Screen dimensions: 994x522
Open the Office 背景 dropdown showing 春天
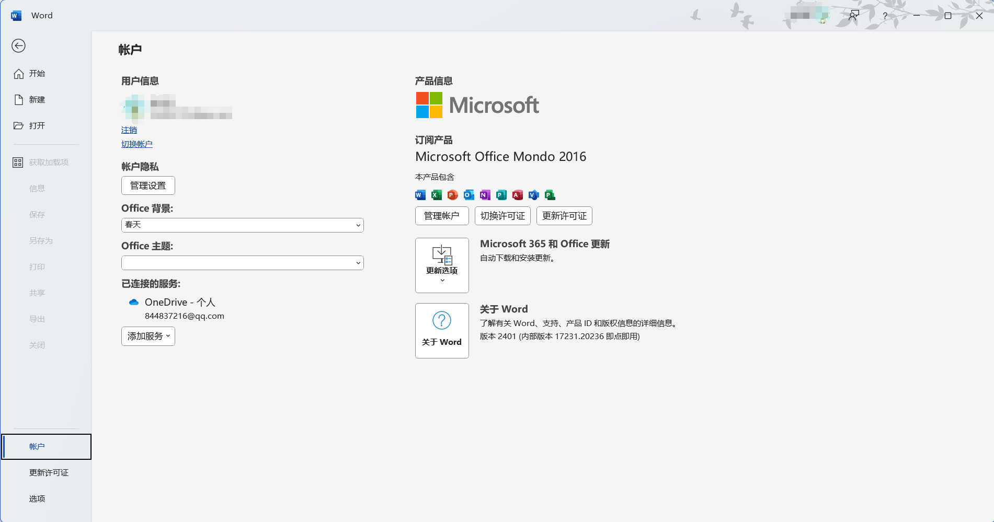coord(242,225)
